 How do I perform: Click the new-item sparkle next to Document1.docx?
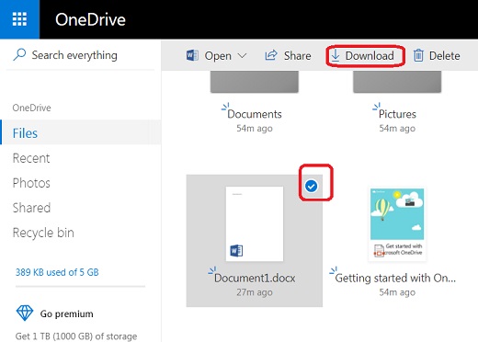(212, 270)
